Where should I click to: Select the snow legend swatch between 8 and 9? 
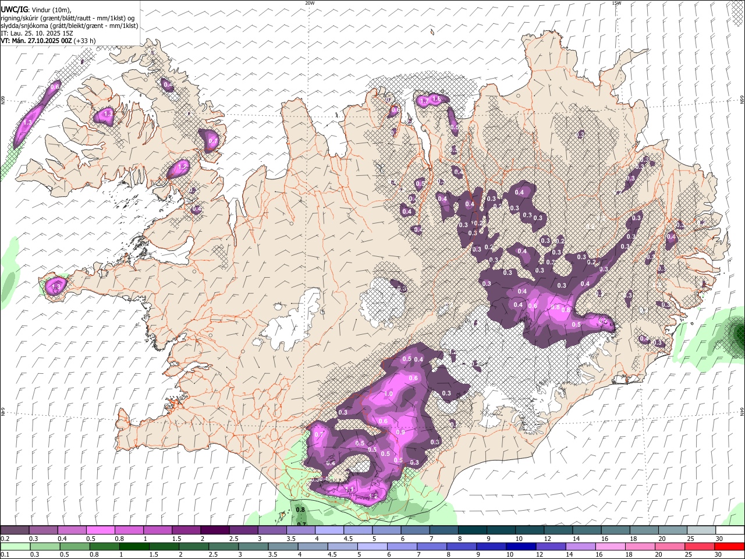click(x=473, y=530)
